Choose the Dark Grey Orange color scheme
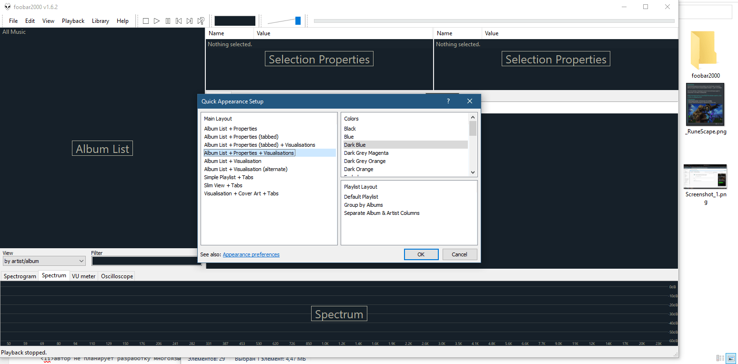The height and width of the screenshot is (364, 738). pos(365,161)
